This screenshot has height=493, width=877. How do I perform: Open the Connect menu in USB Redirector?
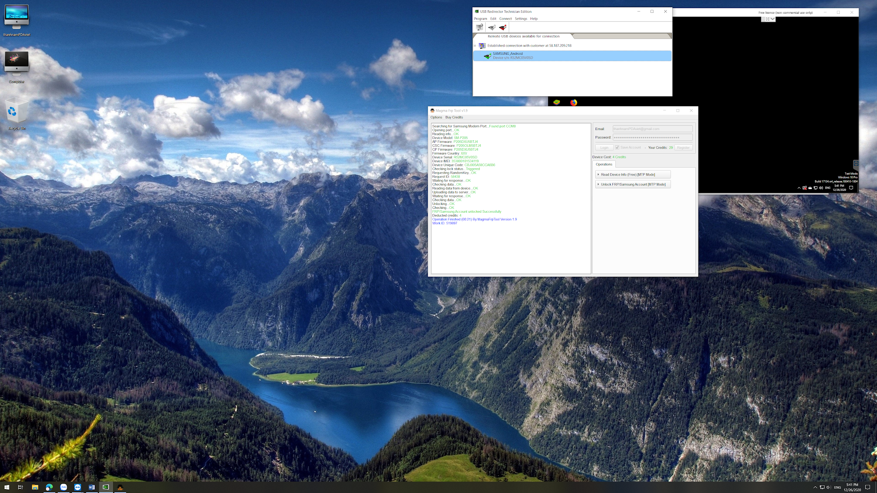[505, 19]
